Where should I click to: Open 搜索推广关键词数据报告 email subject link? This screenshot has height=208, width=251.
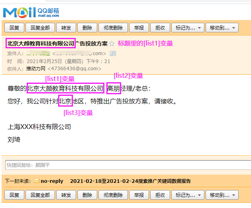[130, 181]
